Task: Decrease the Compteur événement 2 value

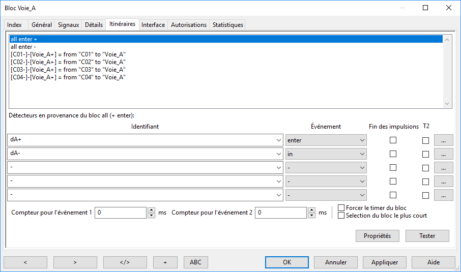Action: (x=311, y=216)
